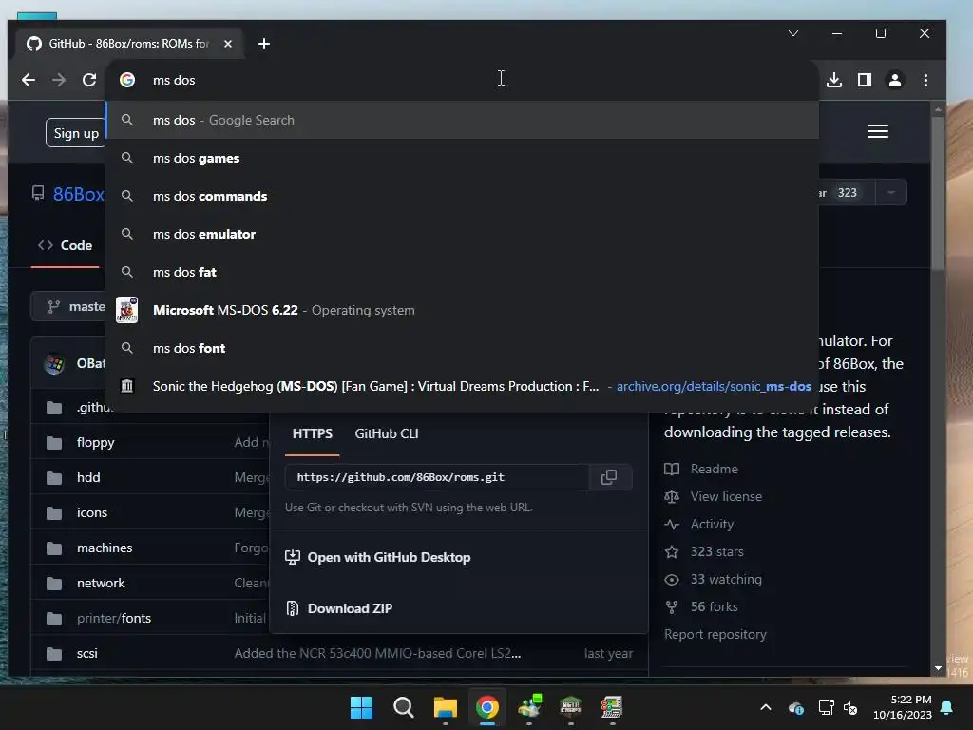Open the Chrome profile avatar icon
This screenshot has height=730, width=973.
(x=895, y=80)
